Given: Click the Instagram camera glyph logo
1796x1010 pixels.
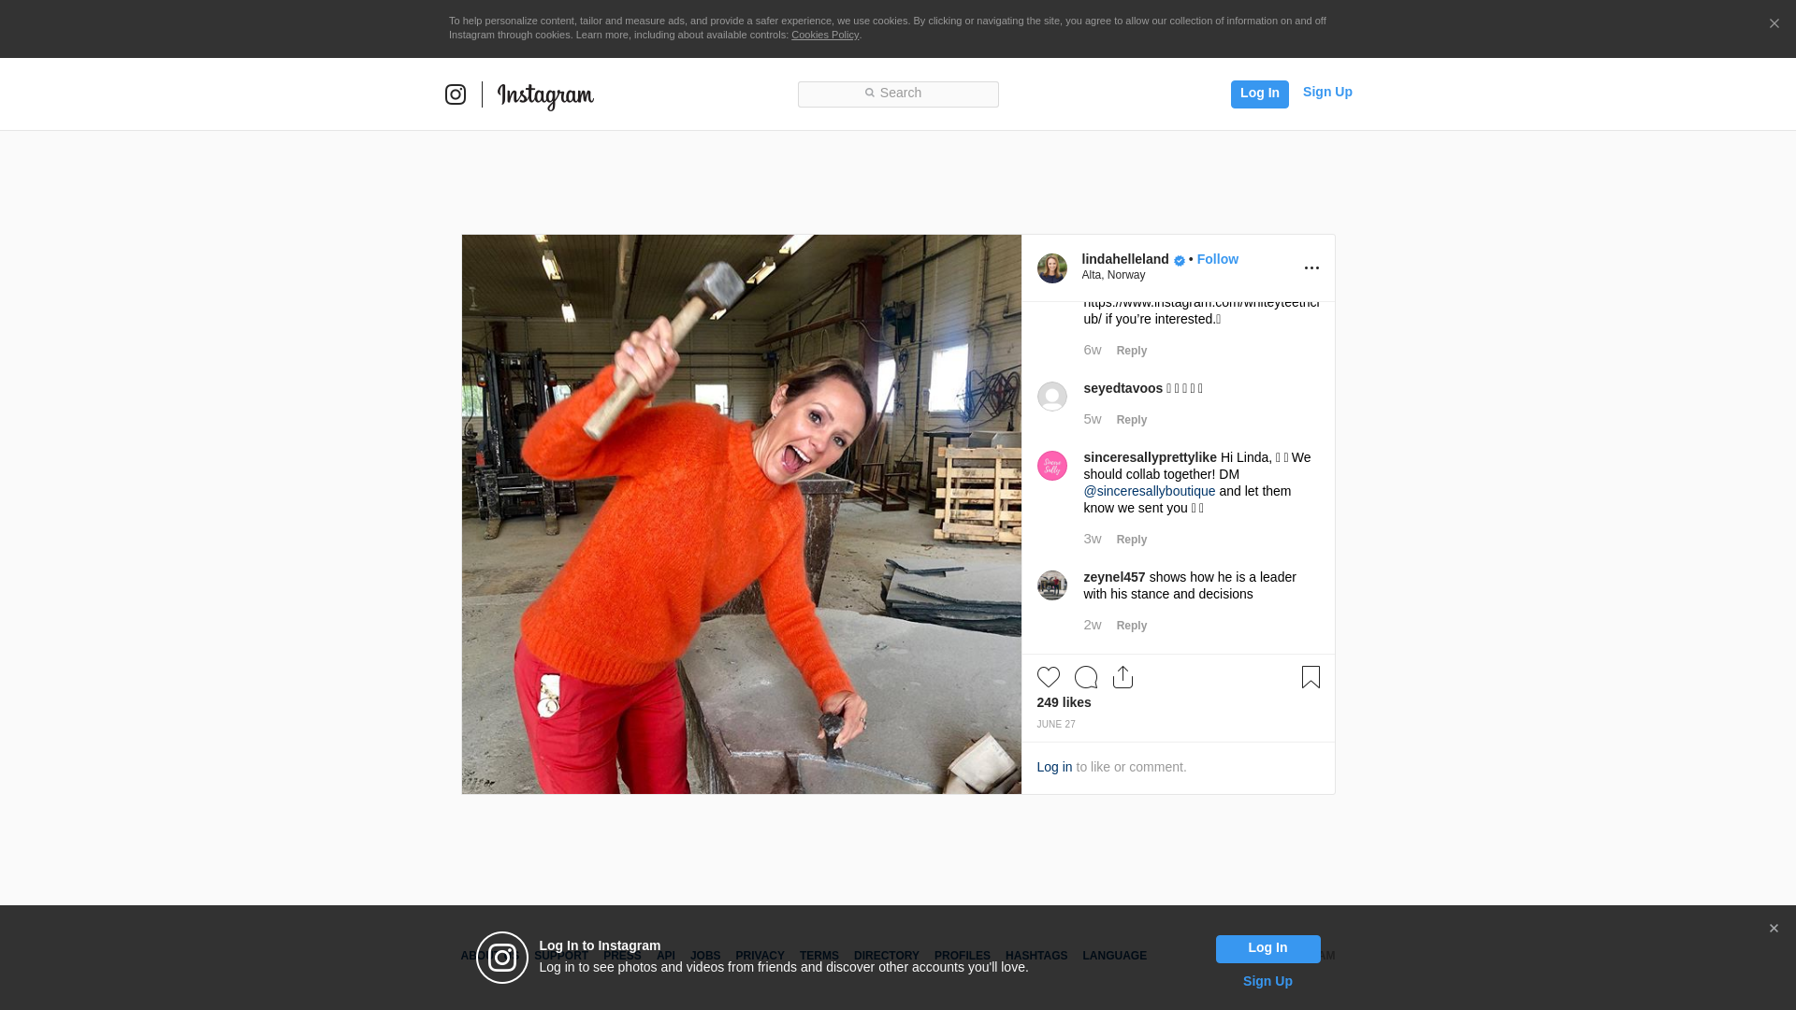Looking at the screenshot, I should click(456, 94).
